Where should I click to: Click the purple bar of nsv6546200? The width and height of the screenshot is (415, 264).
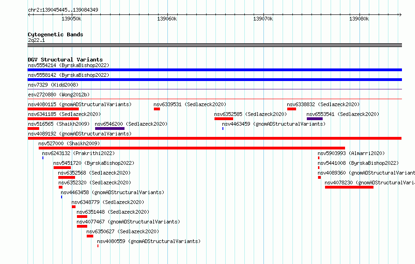tap(110, 129)
